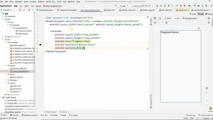This screenshot has width=213, height=120.
Task: Open the Pixel device preview dropdown
Action: [168, 18]
